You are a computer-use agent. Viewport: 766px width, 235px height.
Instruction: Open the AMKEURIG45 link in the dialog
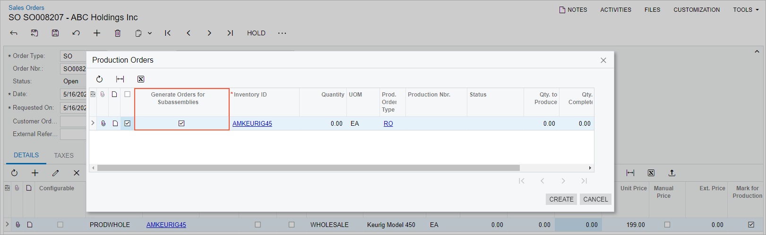coord(252,123)
